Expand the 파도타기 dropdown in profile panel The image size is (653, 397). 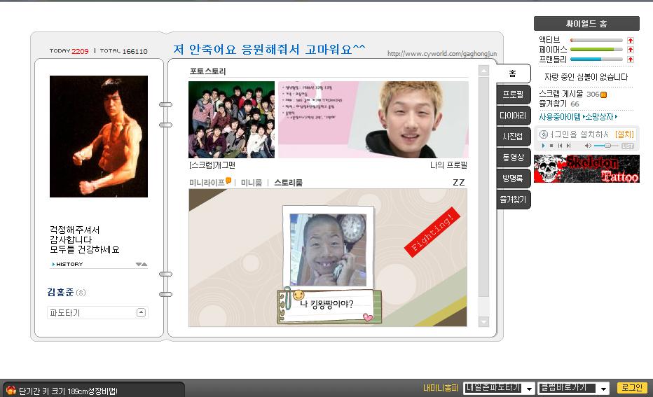tap(141, 313)
